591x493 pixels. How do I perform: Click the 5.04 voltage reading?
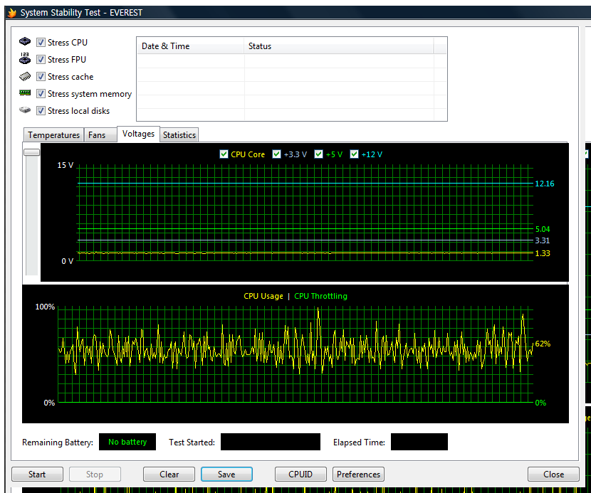543,229
